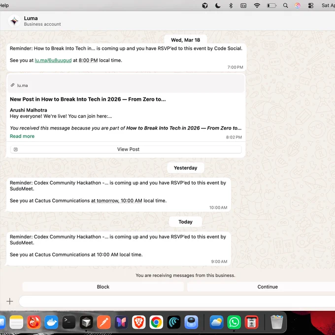Click the battery status icon
Viewport: 335px width, 335px height.
[271, 6]
